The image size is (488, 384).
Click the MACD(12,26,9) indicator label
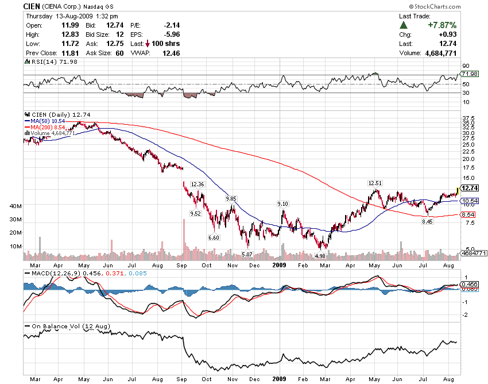pos(56,274)
